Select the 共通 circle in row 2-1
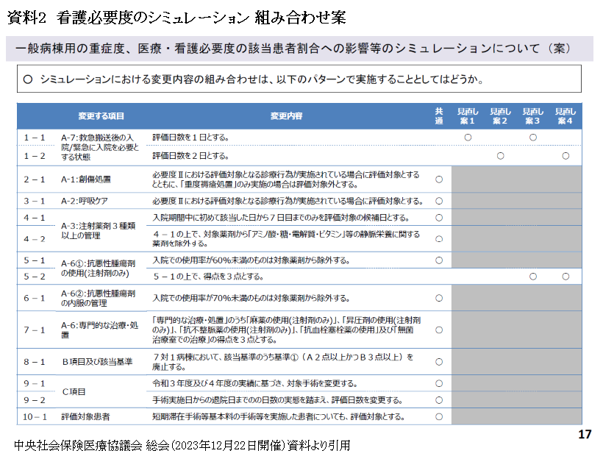Viewport: 603px width, 459px height. pyautogui.click(x=439, y=179)
